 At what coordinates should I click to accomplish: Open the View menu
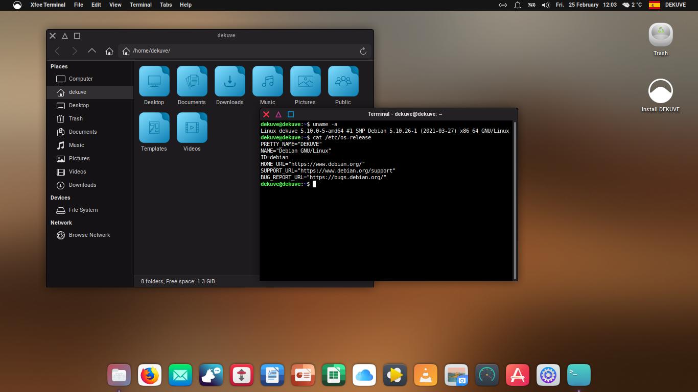(x=115, y=5)
